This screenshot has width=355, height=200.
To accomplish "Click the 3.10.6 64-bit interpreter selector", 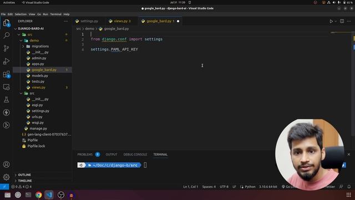I will tap(268, 187).
